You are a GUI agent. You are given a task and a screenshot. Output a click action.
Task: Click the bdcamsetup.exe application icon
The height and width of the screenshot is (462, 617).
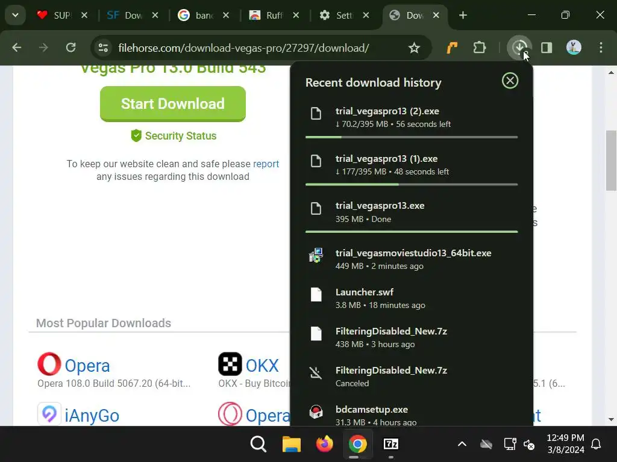[316, 411]
